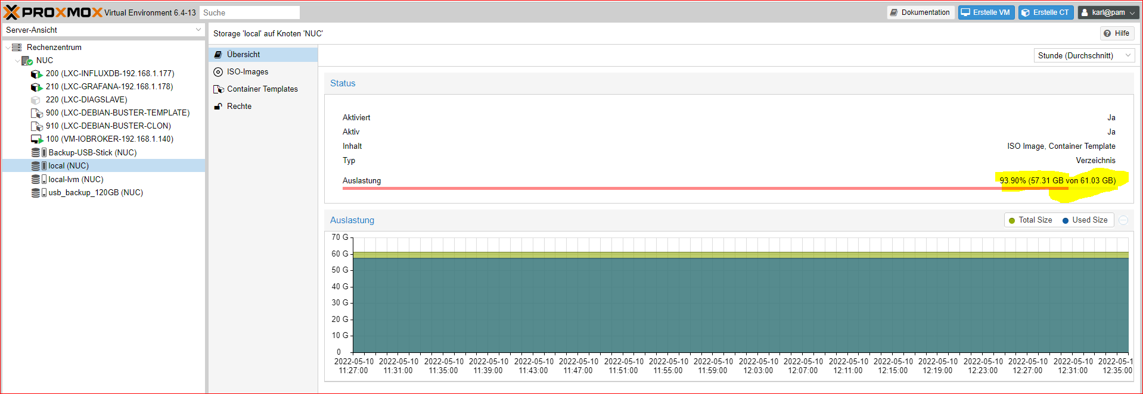The width and height of the screenshot is (1143, 394).
Task: Select stopped container 220 LXC-DIAGSLAVE icon
Action: (36, 100)
